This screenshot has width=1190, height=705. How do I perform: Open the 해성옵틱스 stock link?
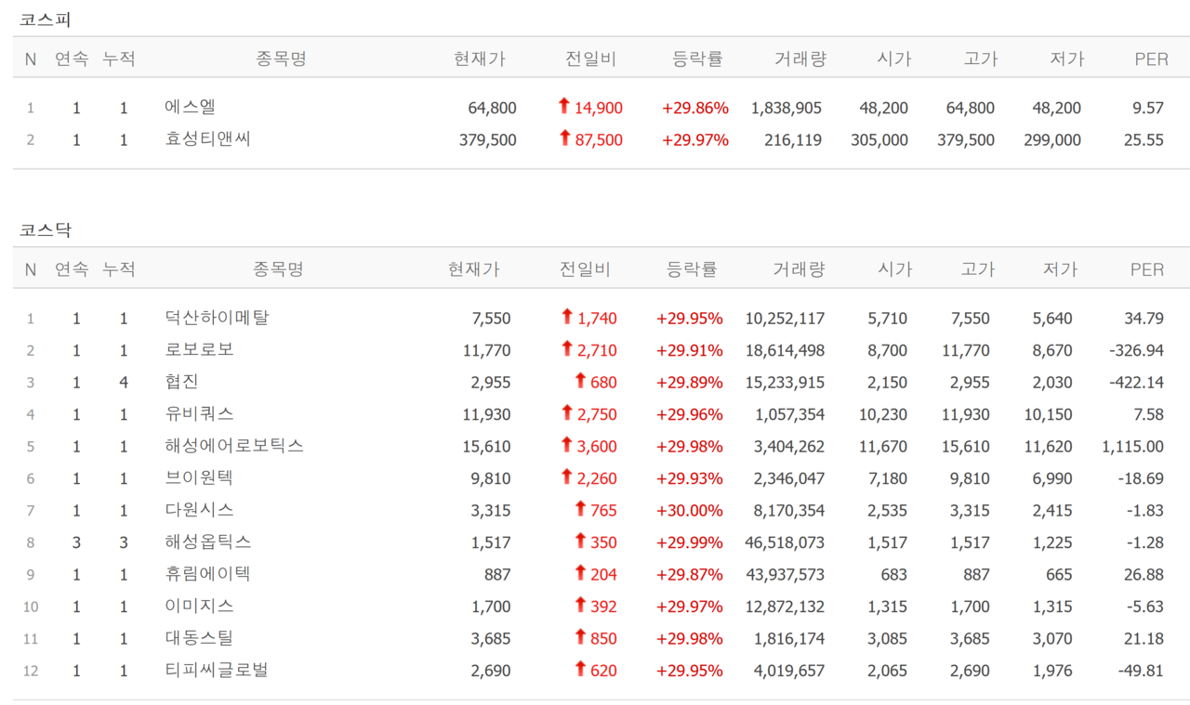(x=207, y=542)
